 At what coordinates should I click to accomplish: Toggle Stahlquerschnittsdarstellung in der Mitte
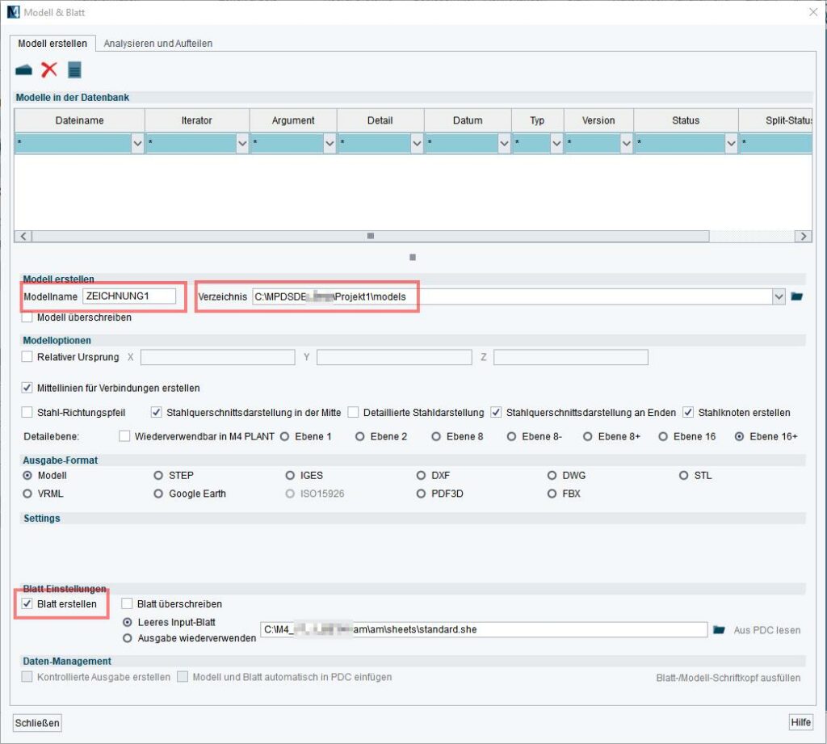156,412
